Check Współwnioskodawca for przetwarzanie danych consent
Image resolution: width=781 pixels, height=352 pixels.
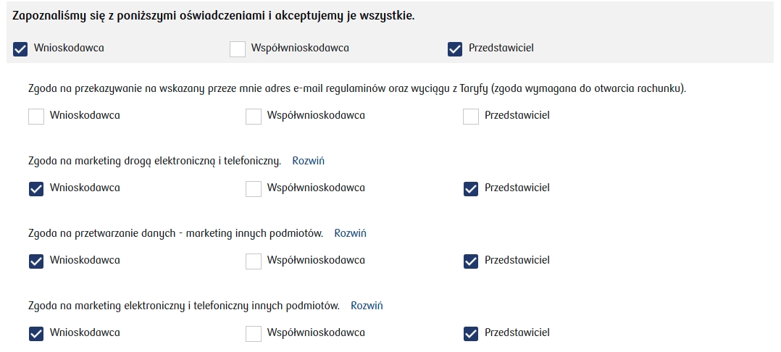pyautogui.click(x=254, y=261)
